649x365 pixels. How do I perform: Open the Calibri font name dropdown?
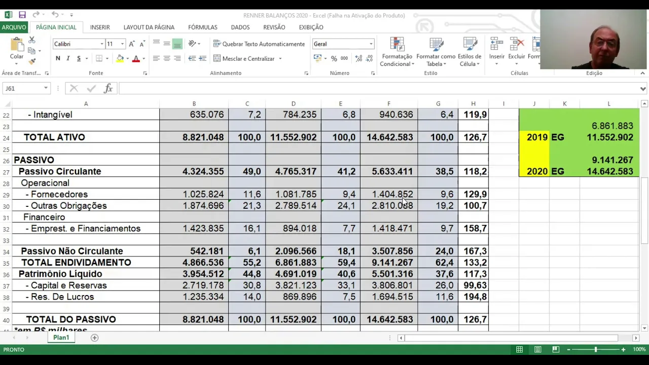[x=101, y=44]
